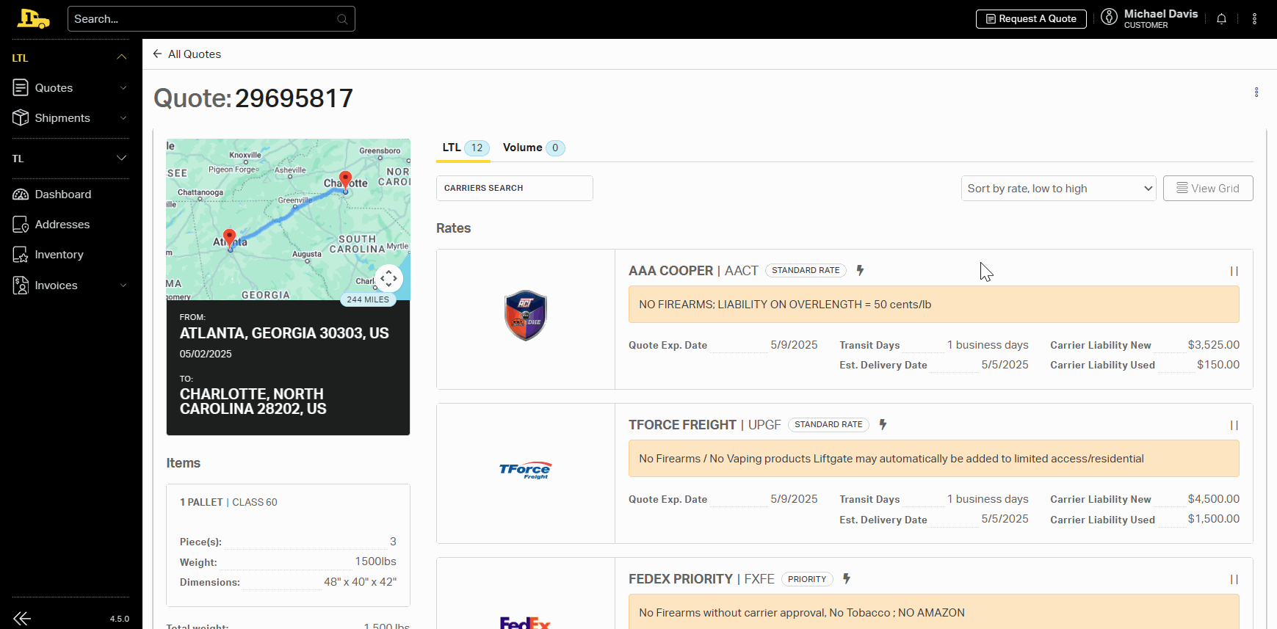Toggle the FedEx Priority rate card collapse
This screenshot has width=1277, height=629.
point(1234,580)
